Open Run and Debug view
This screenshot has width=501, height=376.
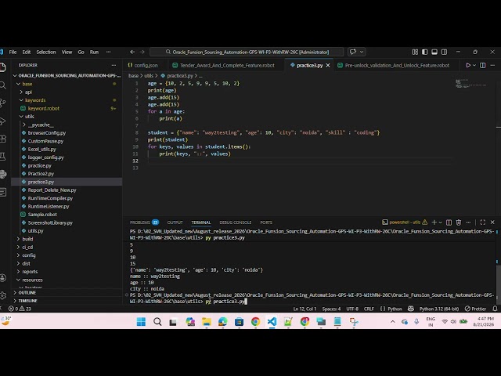coord(2,121)
